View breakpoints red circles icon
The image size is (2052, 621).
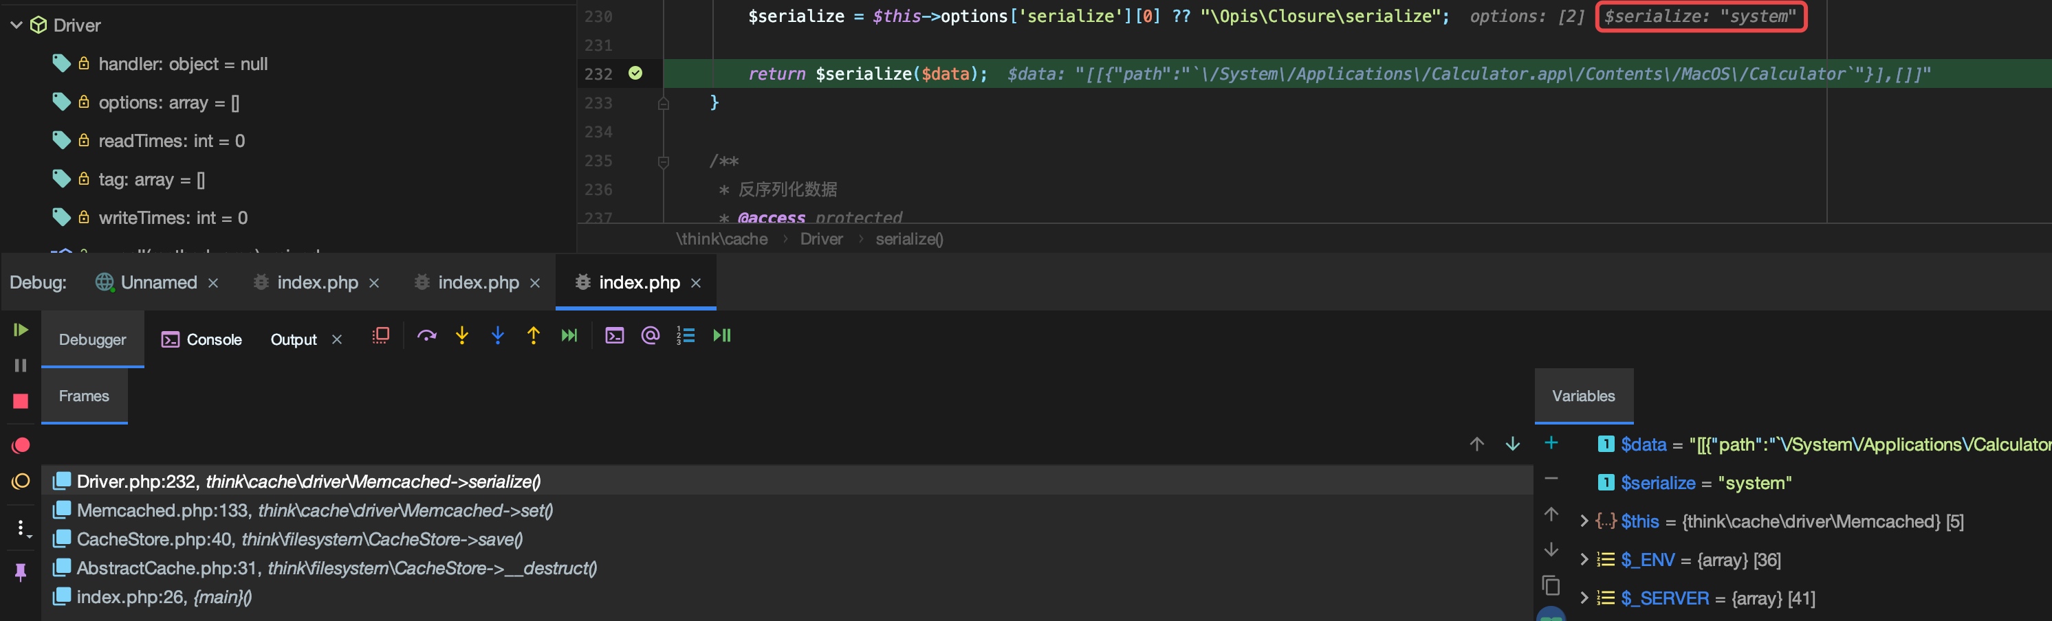pos(21,445)
